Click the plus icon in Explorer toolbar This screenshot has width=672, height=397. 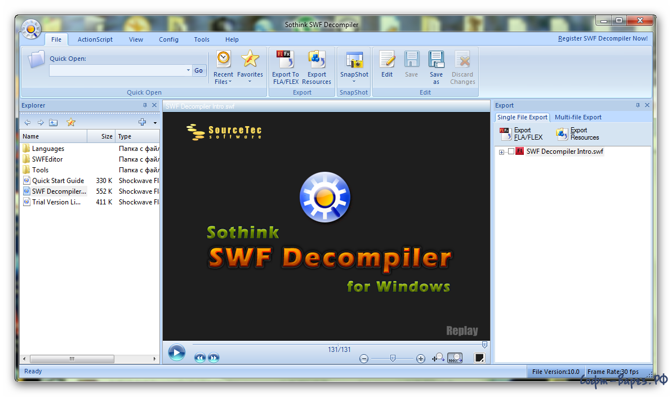coord(143,122)
